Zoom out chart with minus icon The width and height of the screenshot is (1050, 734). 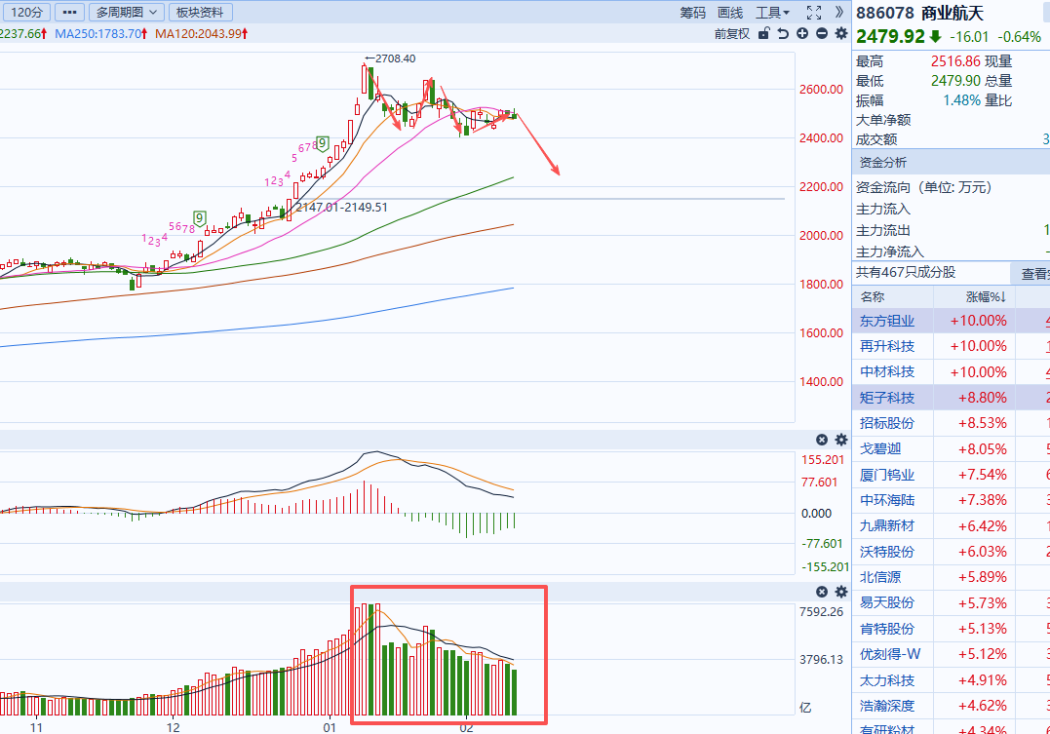click(821, 33)
